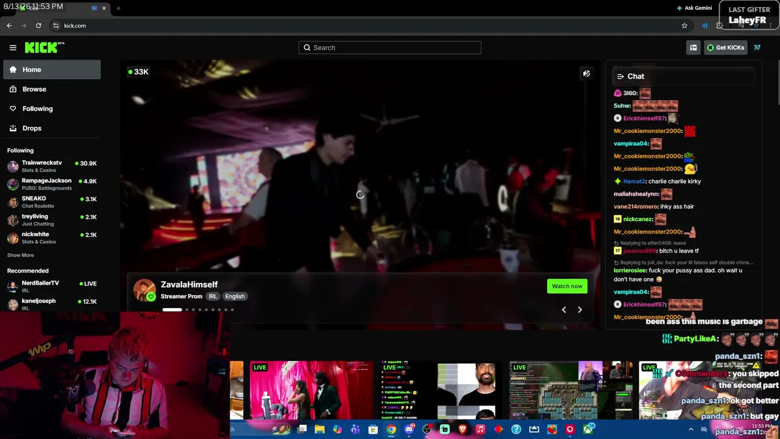Open ZavalaHimself channel name
Image resolution: width=780 pixels, height=439 pixels.
pos(189,285)
